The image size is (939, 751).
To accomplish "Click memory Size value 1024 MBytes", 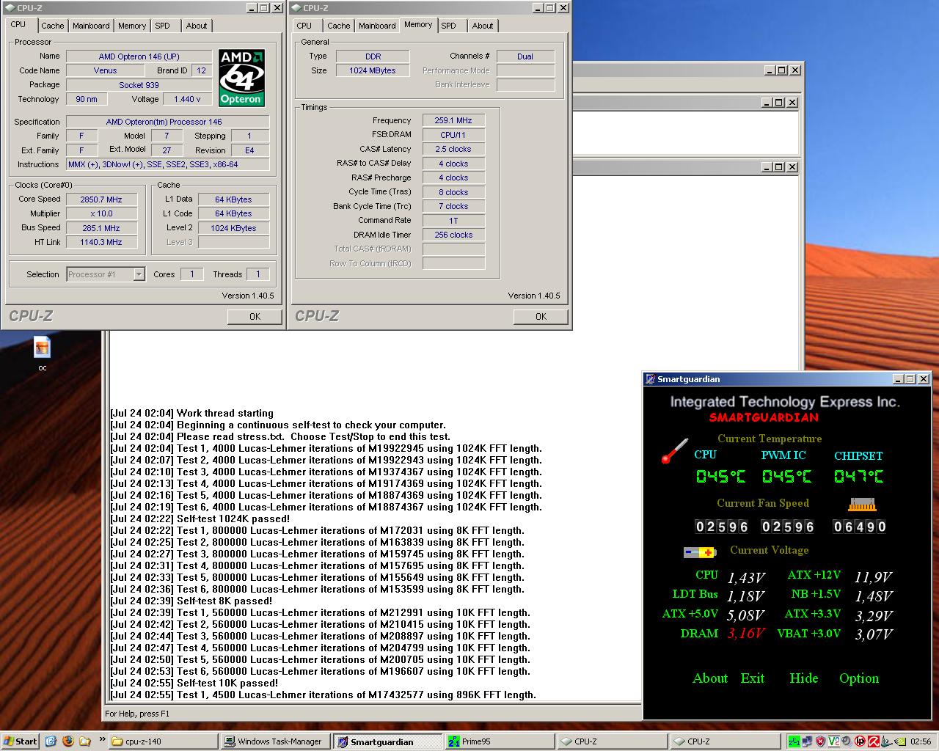I will [373, 70].
